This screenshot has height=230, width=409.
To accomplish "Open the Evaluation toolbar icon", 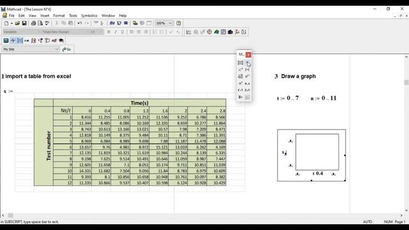I will 27,40.
